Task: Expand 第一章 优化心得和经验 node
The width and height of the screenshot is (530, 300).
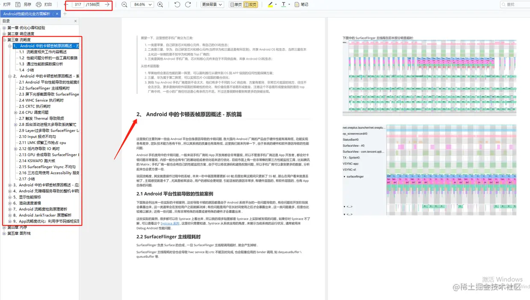Action: [x=4, y=28]
